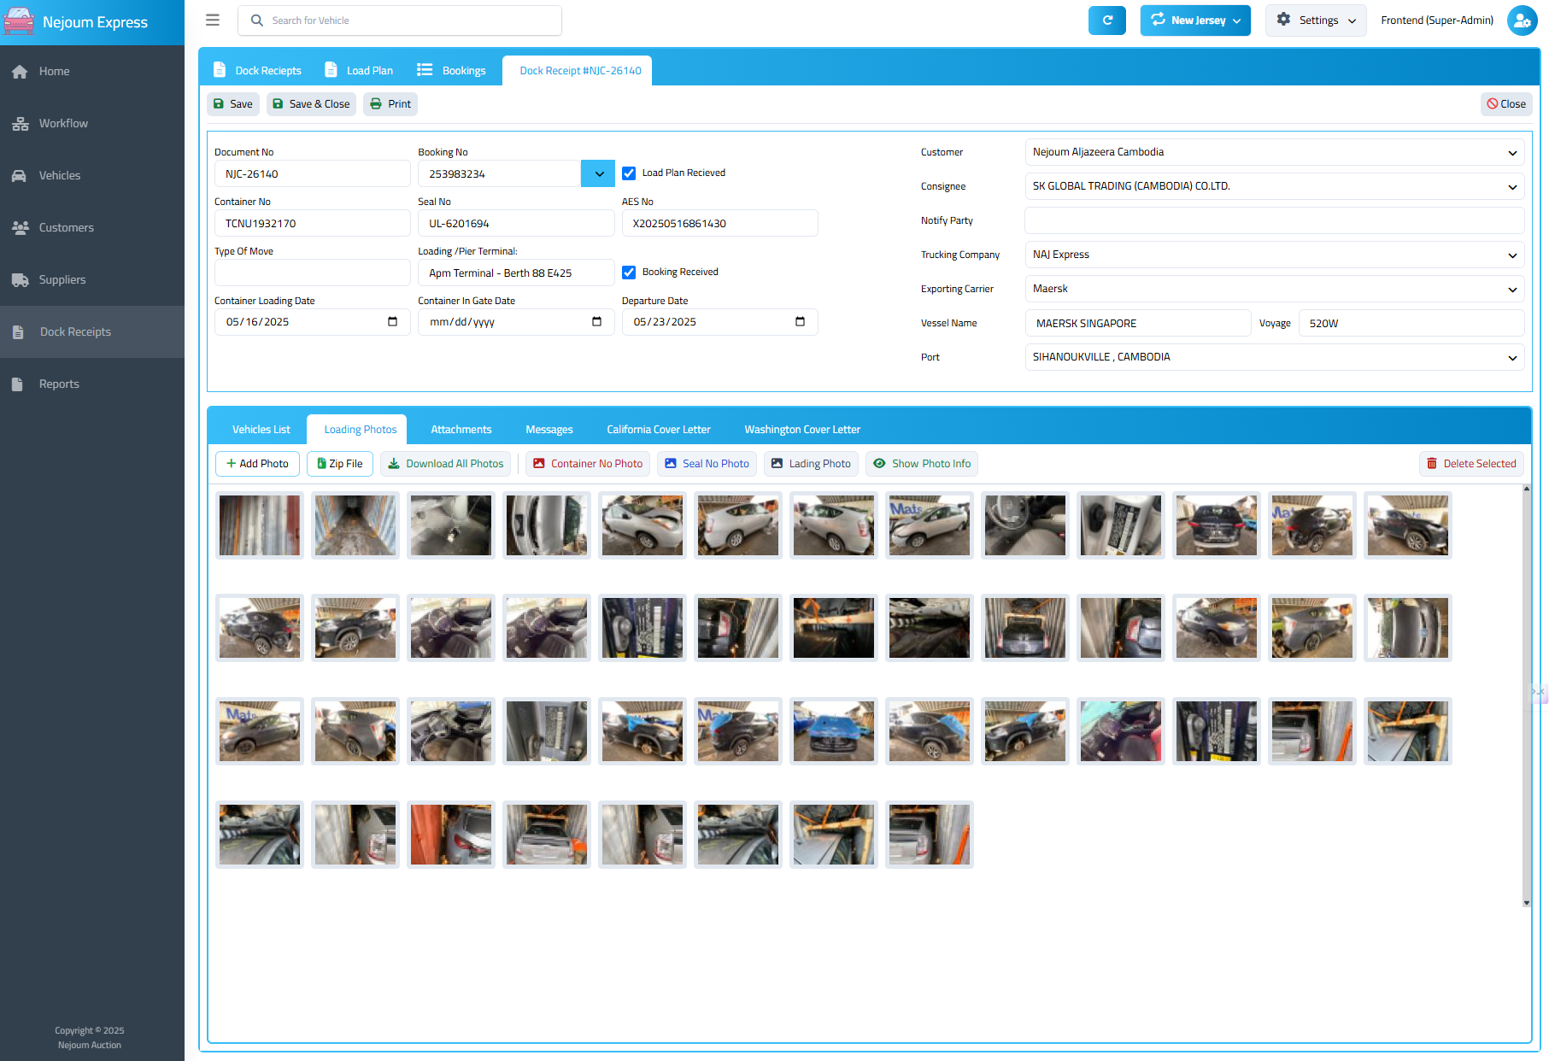Click Delete Selected trash button
The image size is (1549, 1061).
point(1471,464)
